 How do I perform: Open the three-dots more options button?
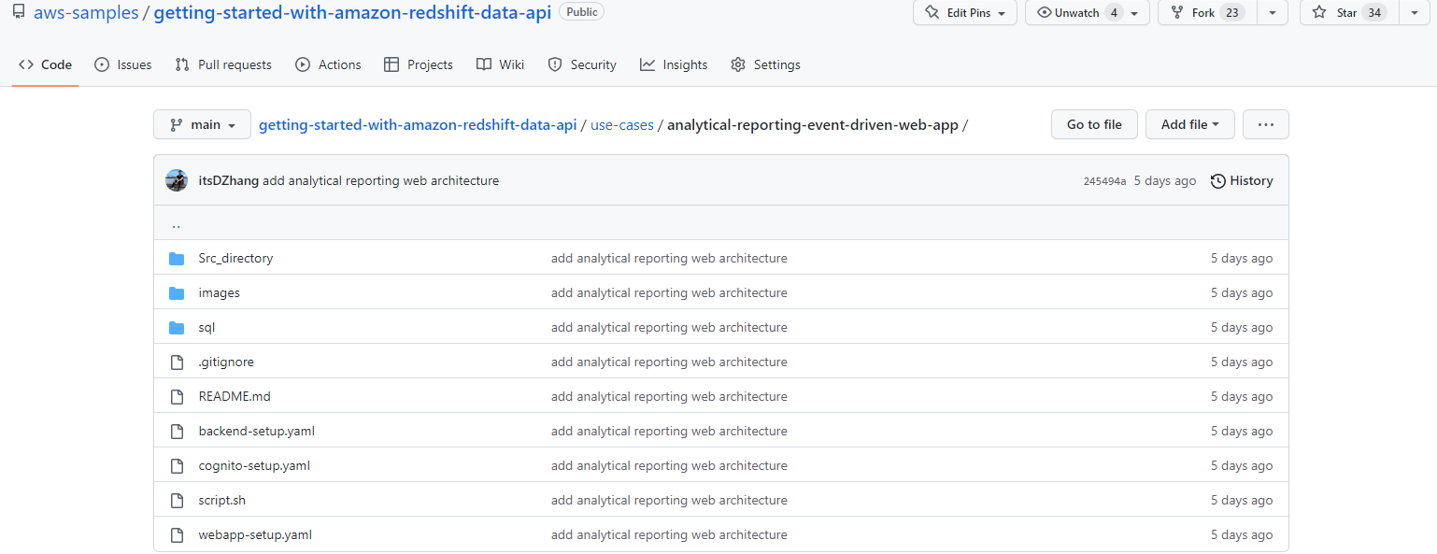click(1266, 124)
